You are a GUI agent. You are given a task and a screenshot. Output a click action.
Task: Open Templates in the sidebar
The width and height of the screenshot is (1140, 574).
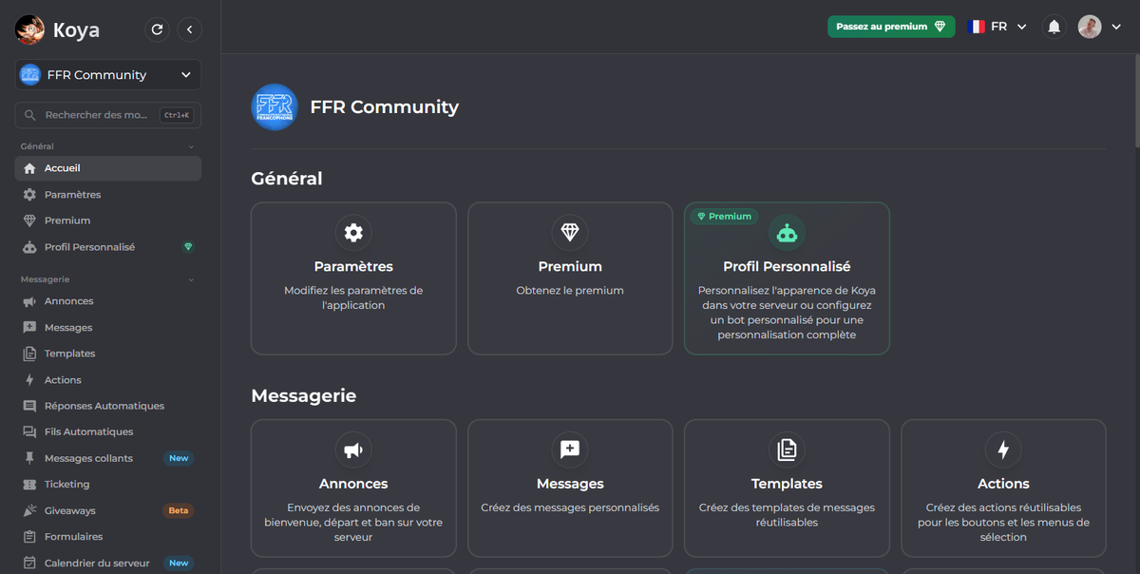point(108,354)
